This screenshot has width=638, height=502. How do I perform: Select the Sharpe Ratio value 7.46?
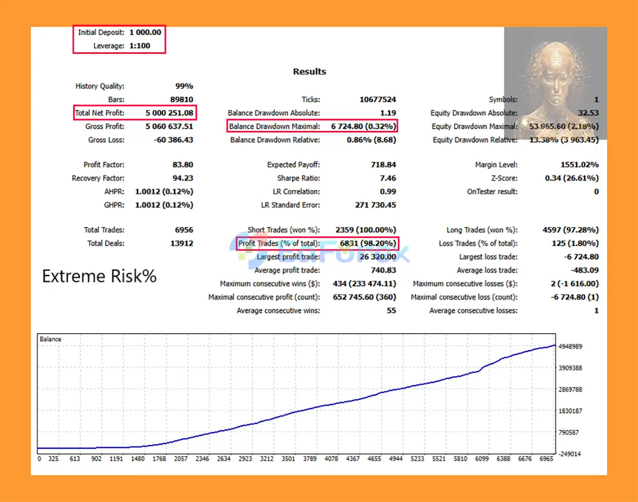pos(387,178)
